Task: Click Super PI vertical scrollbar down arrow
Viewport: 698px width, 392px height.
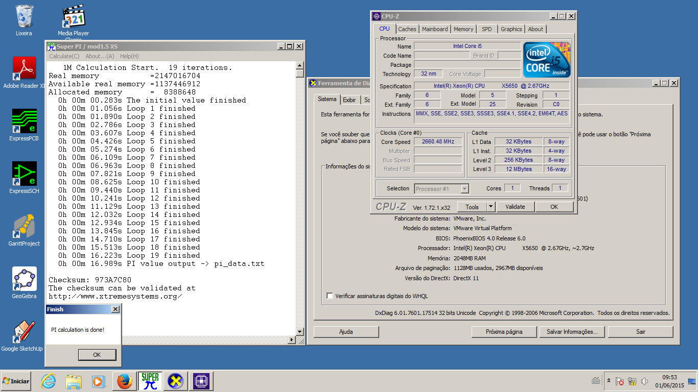Action: click(300, 332)
